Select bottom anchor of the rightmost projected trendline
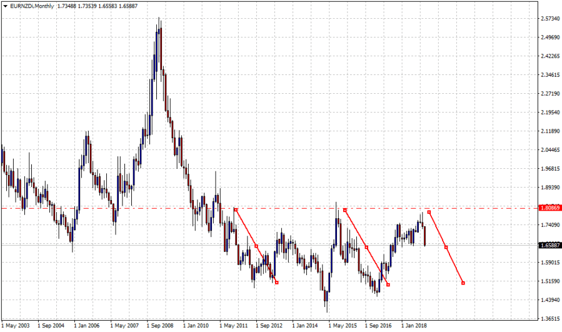Screen dimensions: 562x332 click(x=463, y=283)
